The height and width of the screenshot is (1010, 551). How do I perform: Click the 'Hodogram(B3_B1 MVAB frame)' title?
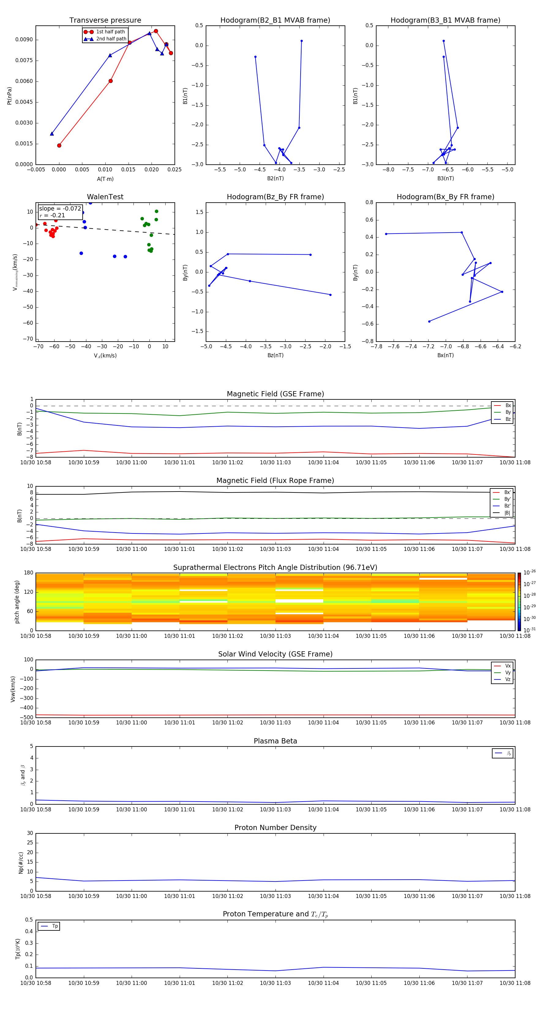pos(445,21)
